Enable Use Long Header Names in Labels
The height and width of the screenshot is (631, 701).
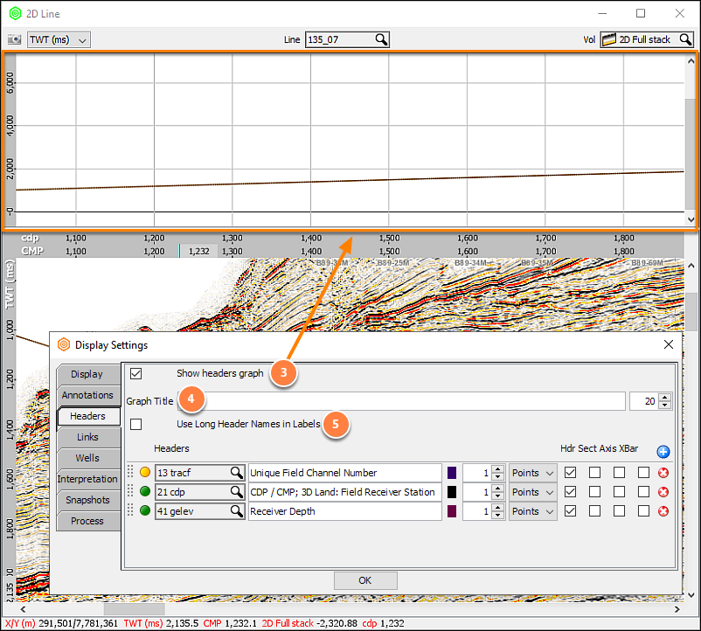[x=135, y=424]
